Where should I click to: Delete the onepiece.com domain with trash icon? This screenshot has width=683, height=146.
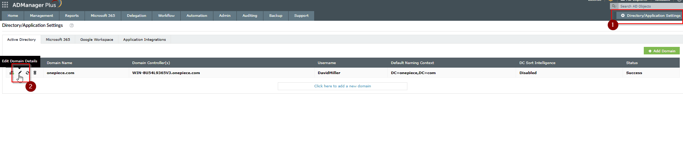point(35,73)
